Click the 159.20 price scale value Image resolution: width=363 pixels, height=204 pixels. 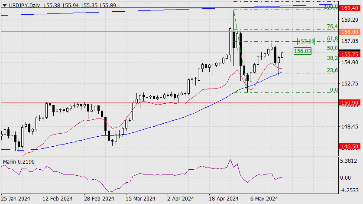tap(350, 20)
